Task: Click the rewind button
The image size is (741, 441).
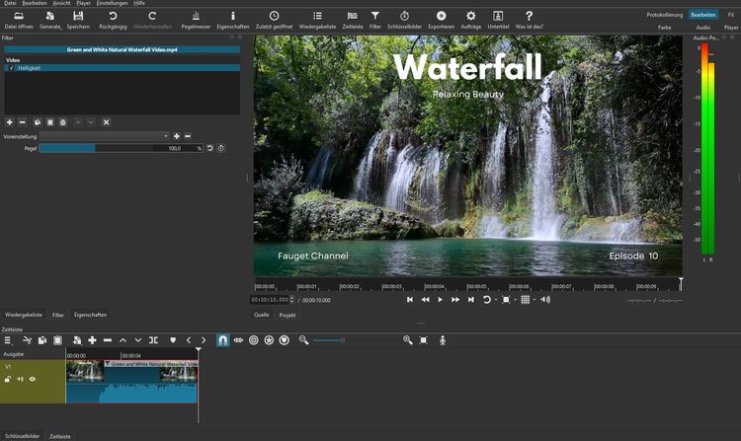Action: 425,300
